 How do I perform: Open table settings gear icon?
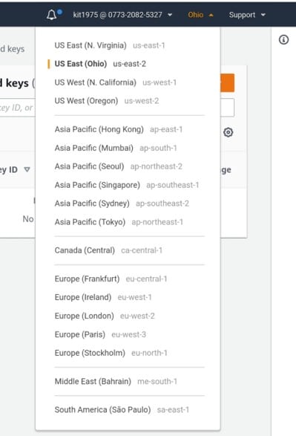[x=228, y=132]
